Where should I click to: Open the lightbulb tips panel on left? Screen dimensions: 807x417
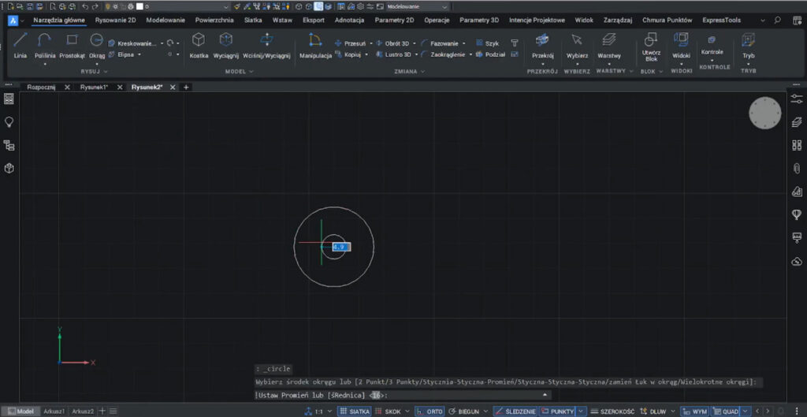(9, 122)
